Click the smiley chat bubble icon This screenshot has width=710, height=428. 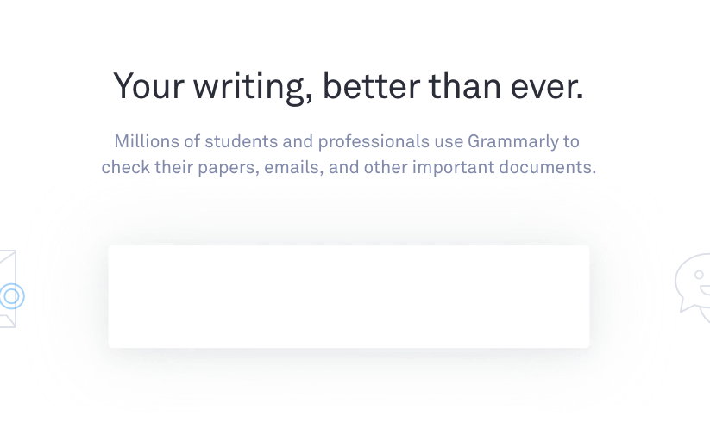point(693,282)
